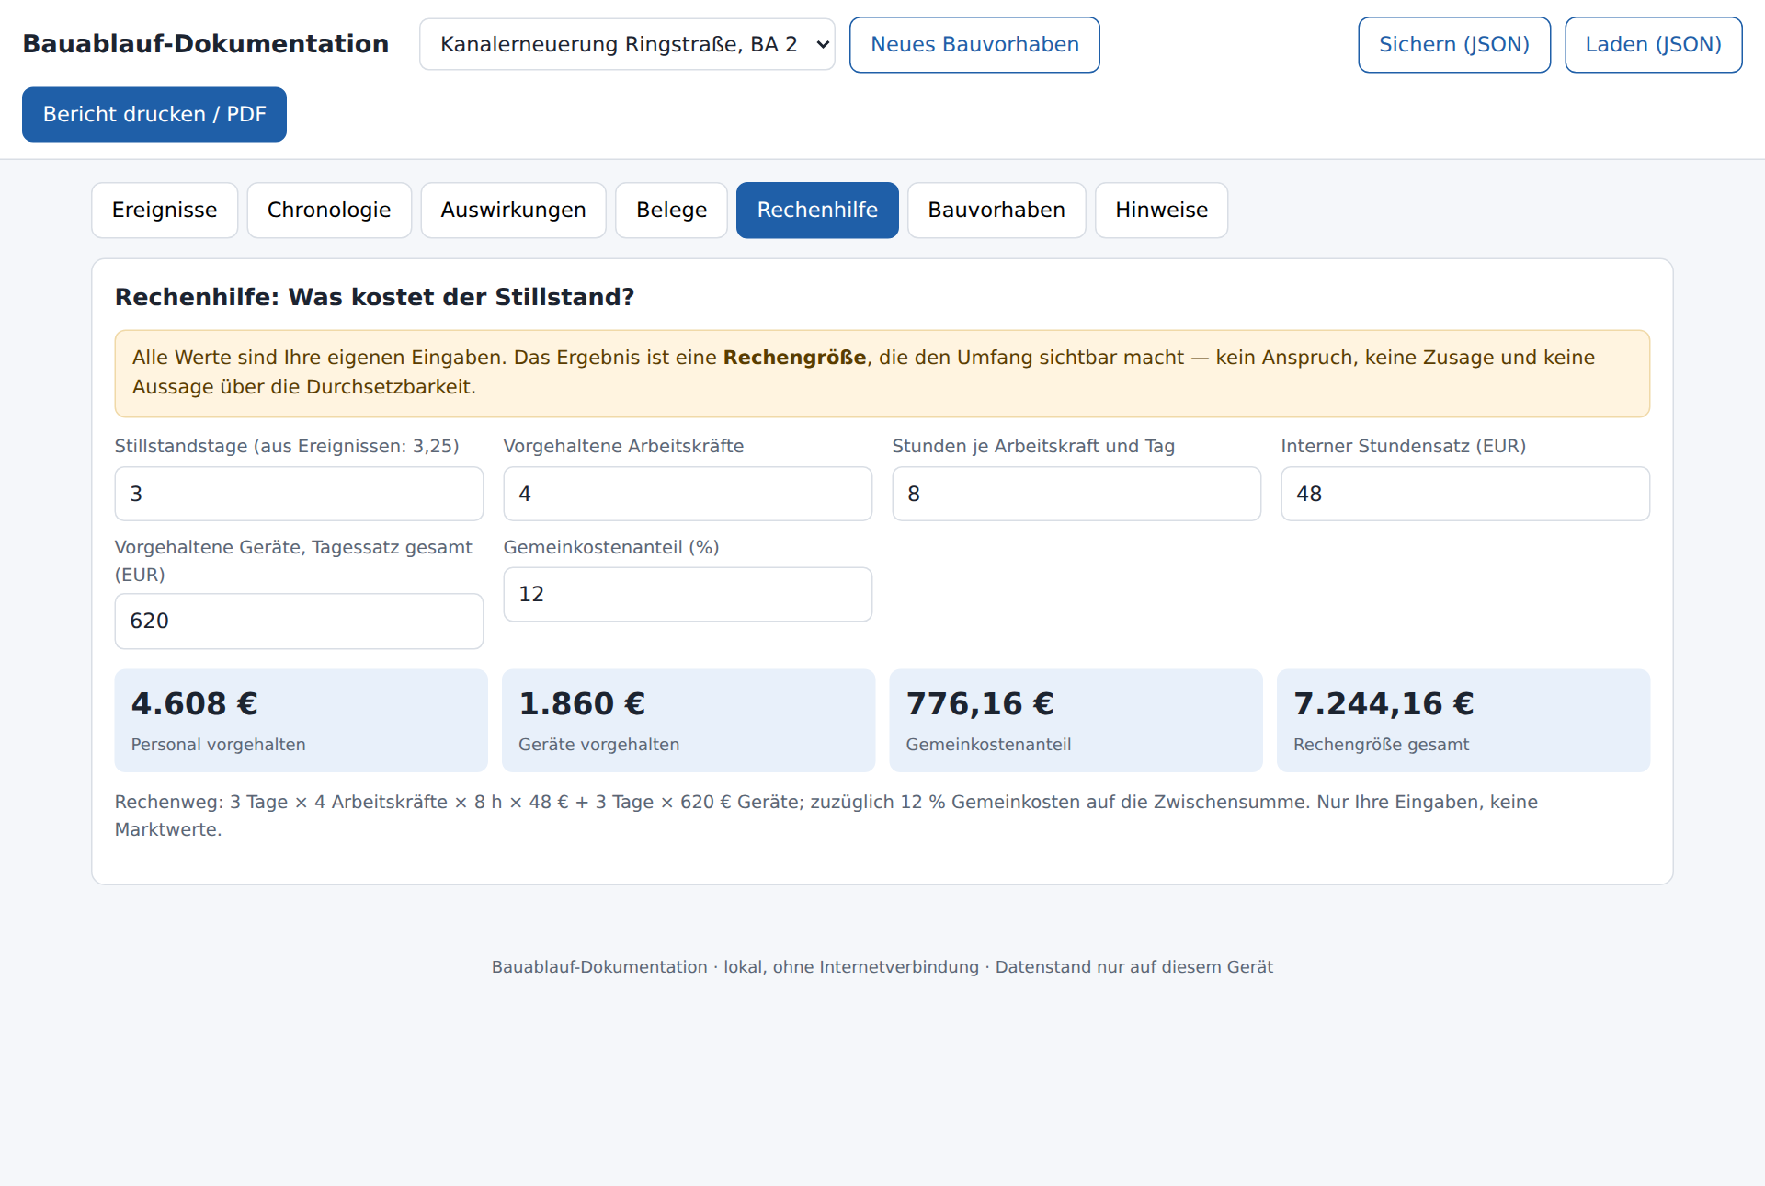Click the Vorgehaltene Arbeitskräfte field

(x=688, y=494)
